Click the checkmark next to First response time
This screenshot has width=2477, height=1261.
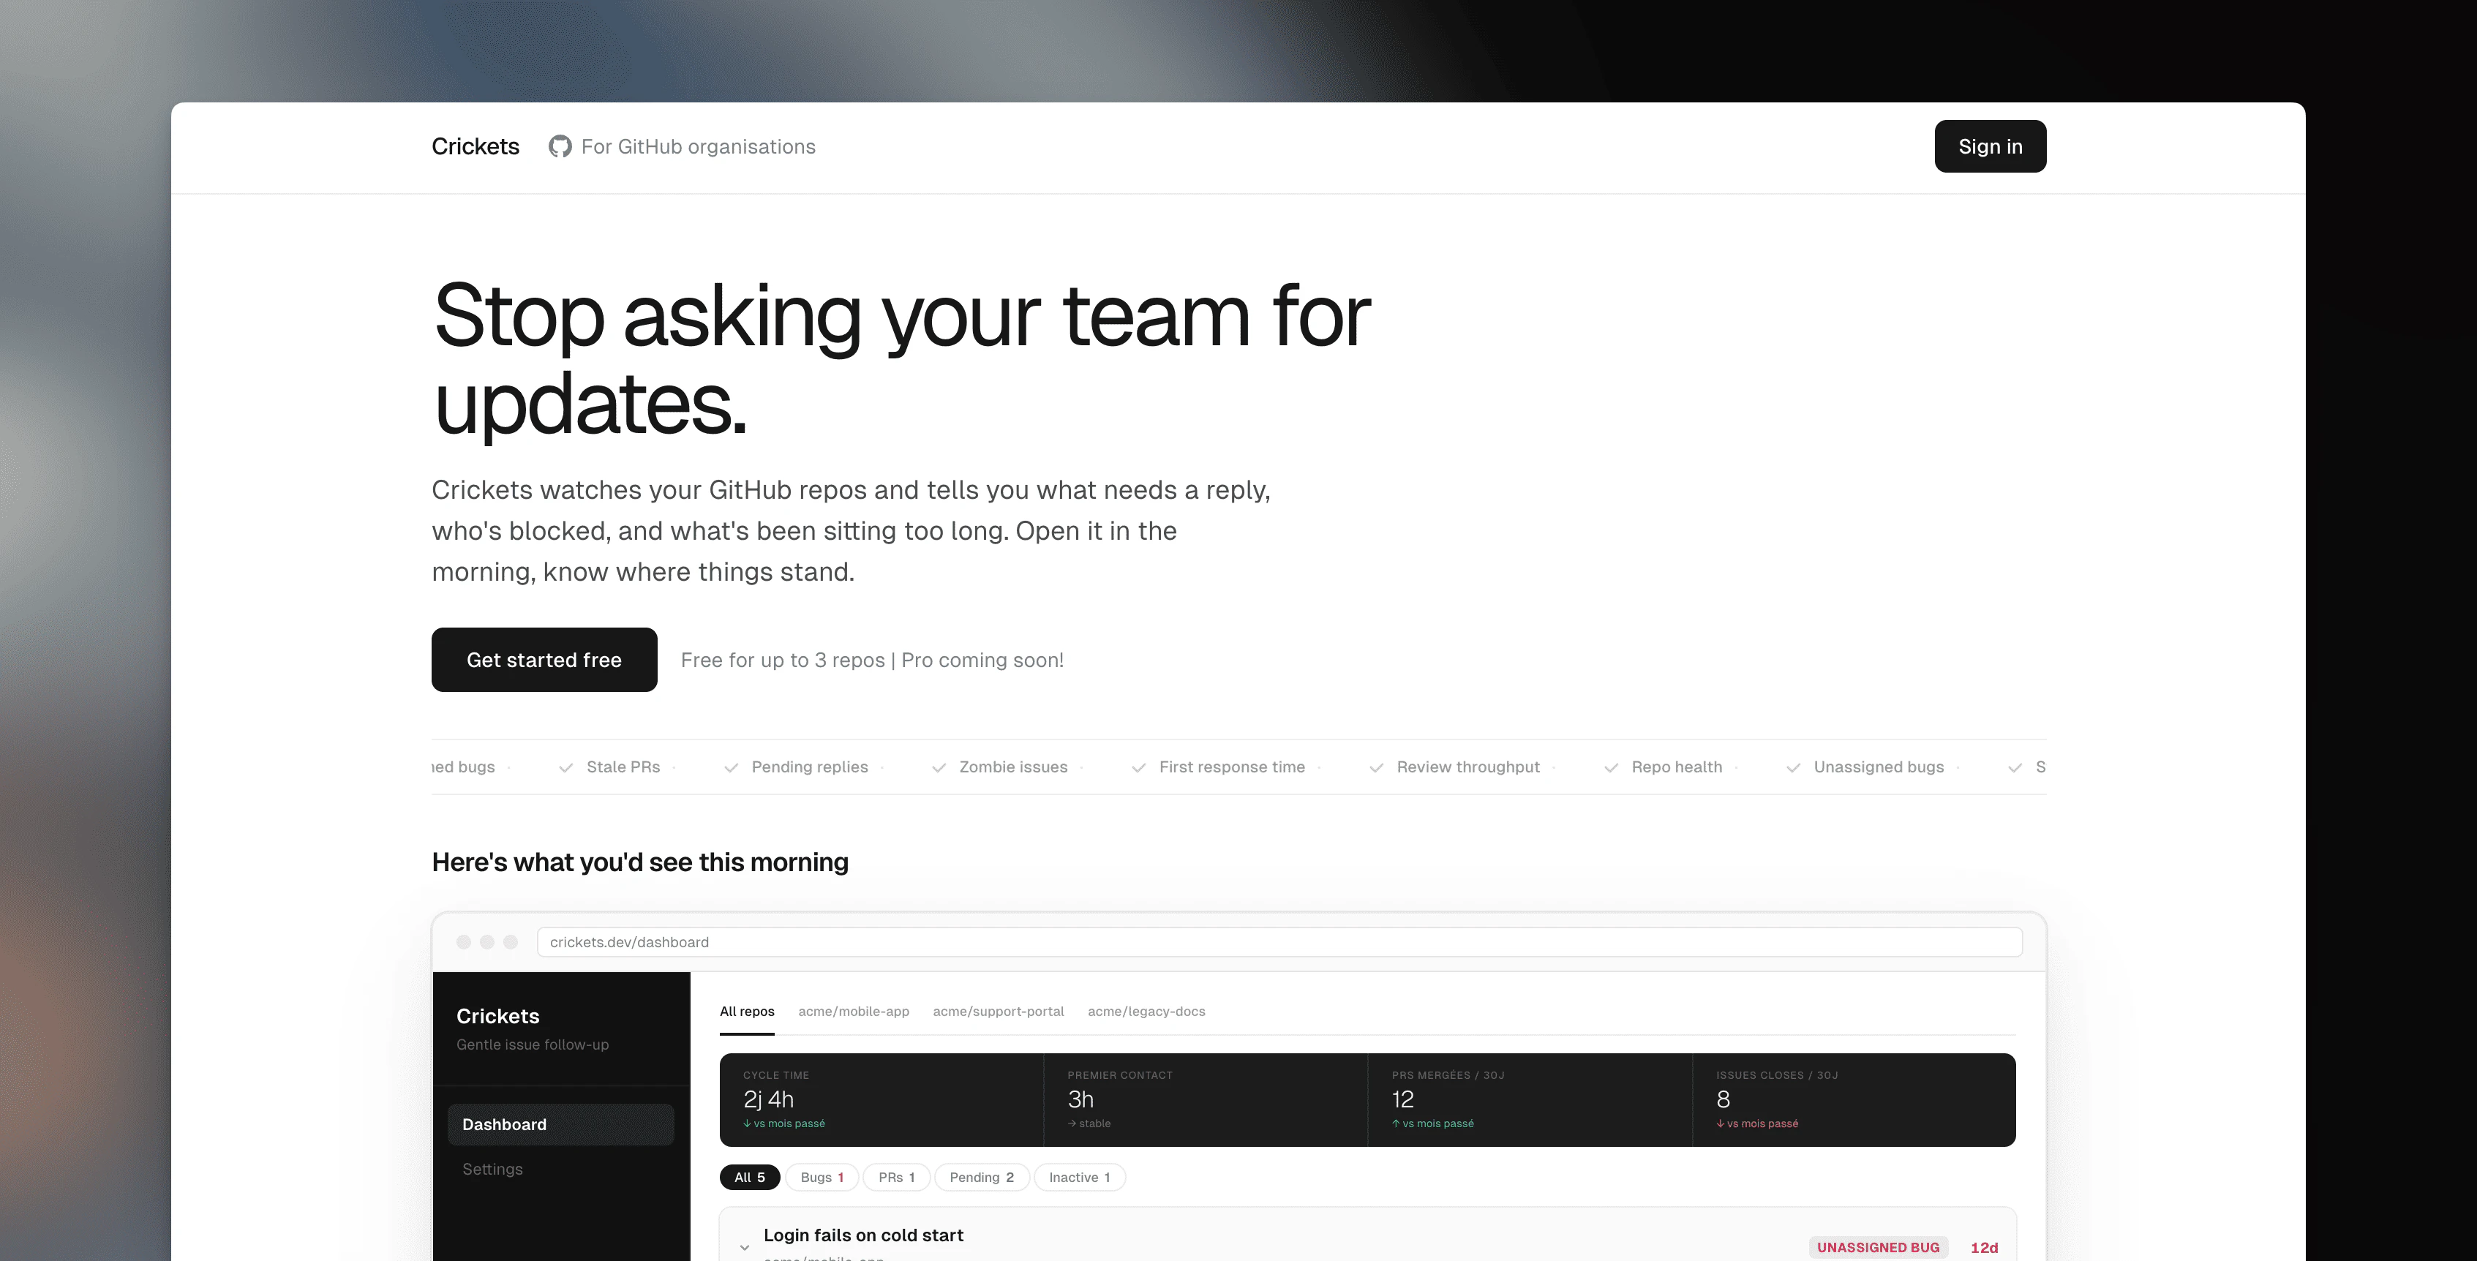pos(1138,767)
